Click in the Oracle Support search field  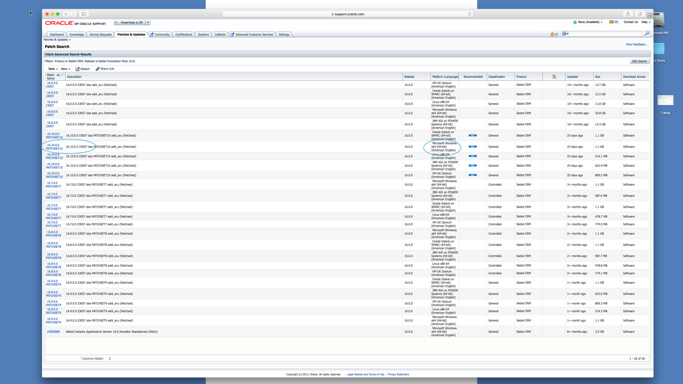606,34
